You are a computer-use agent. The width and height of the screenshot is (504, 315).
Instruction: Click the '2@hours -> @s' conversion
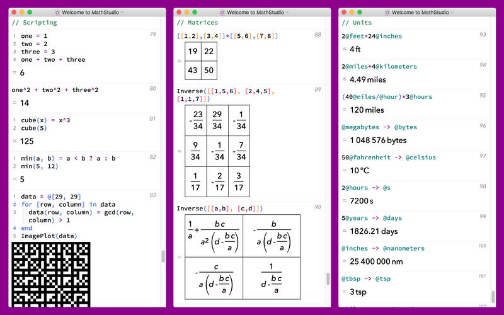point(366,188)
